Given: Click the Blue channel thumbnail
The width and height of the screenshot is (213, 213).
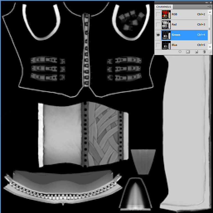Looking at the screenshot, I should [x=166, y=45].
